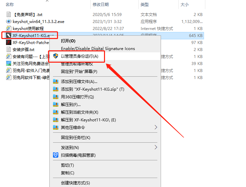Select the file name keyshot_win64_11.3.3.2.exe
Image resolution: width=246 pixels, height=187 pixels.
coord(38,21)
